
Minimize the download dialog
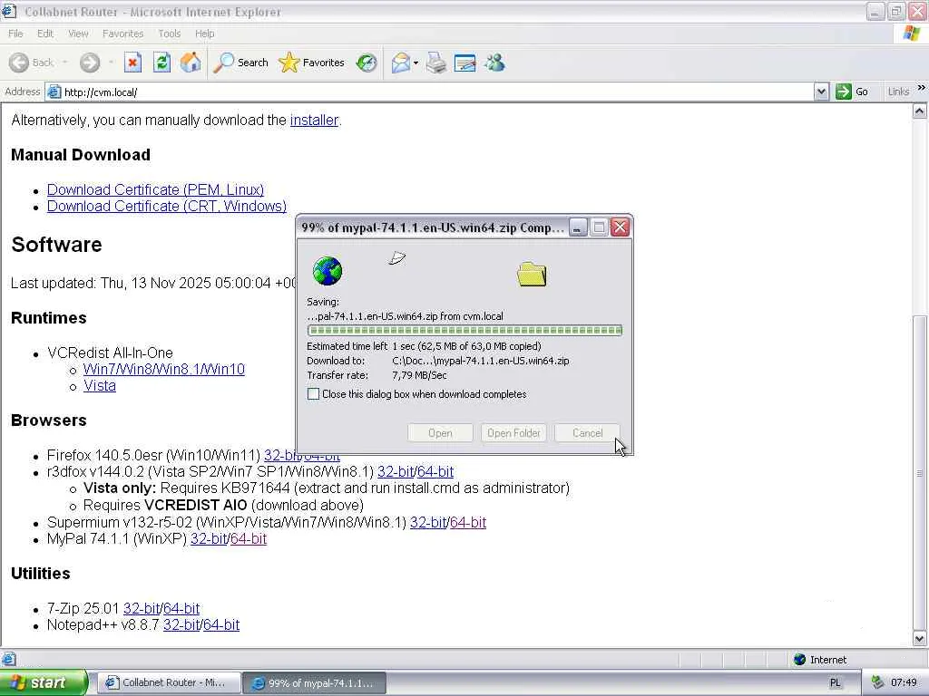tap(578, 227)
